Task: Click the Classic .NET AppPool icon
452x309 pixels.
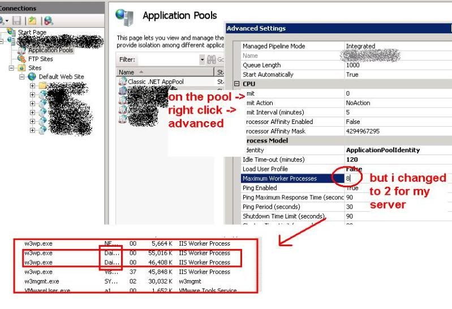Action: pos(122,81)
